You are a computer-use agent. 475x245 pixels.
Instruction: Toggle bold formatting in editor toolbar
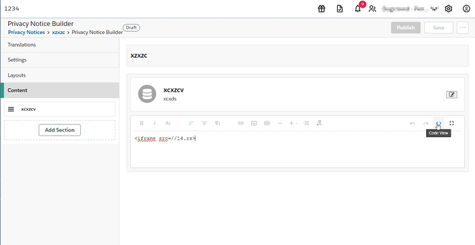click(x=141, y=124)
